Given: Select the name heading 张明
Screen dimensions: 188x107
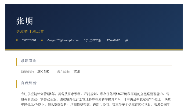Looking at the screenshot, I should [25, 21].
